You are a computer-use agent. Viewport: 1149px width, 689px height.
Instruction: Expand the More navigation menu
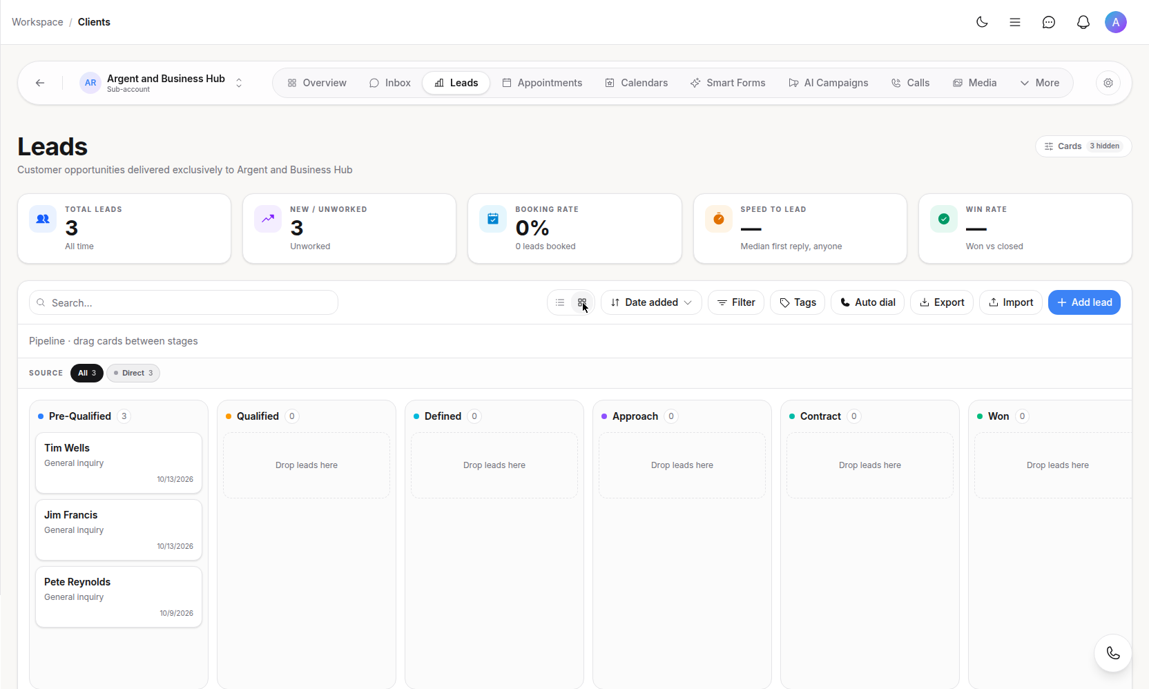click(1040, 83)
